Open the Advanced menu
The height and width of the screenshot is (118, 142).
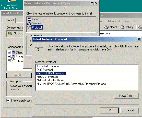[x=114, y=21]
